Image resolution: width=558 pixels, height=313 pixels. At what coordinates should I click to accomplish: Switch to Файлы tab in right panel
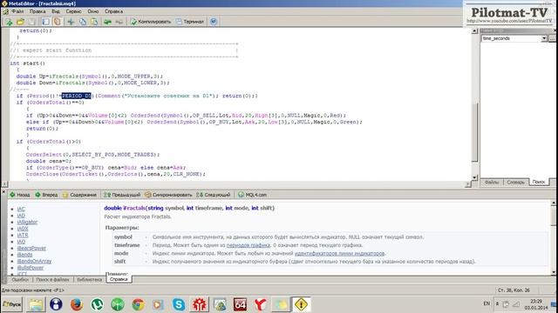(492, 182)
